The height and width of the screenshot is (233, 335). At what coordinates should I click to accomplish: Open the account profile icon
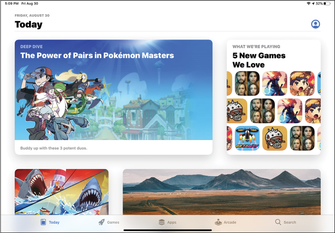pos(315,24)
